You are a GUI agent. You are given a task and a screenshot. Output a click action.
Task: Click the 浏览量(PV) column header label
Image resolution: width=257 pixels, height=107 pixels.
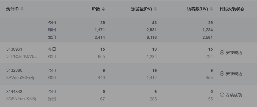(142, 9)
